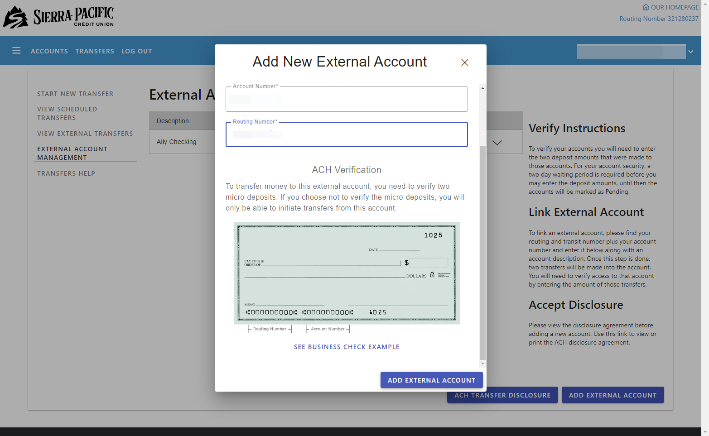The image size is (709, 436).
Task: Open Transfers Help page
Action: tap(66, 173)
